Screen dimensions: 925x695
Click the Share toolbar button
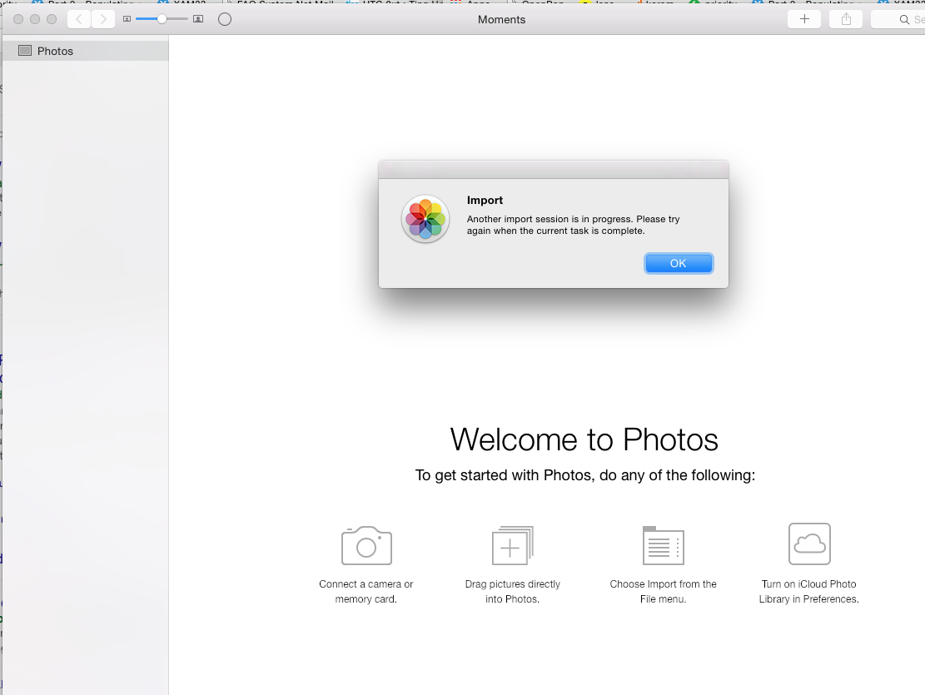846,19
